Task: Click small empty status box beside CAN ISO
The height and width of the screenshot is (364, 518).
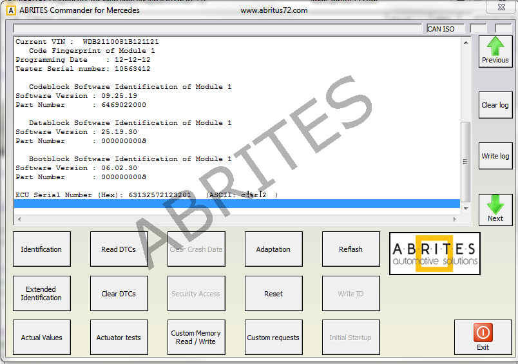Action: tap(478, 29)
